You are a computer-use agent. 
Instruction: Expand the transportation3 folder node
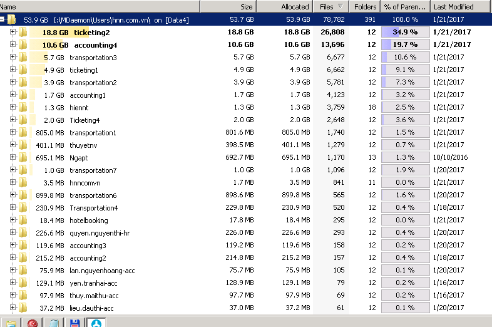click(13, 56)
